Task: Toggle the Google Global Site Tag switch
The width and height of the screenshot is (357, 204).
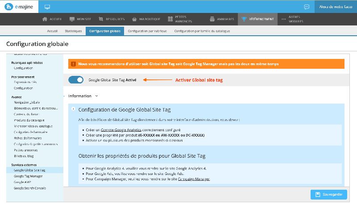Action: pos(76,80)
